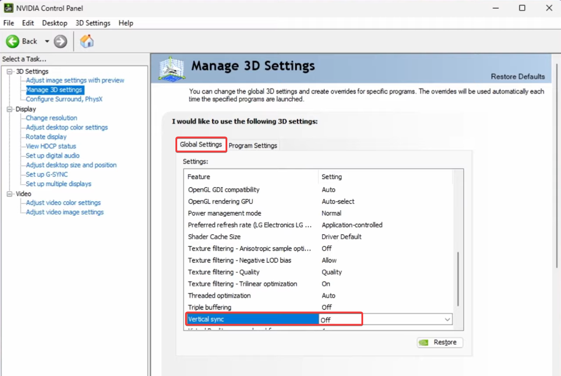This screenshot has height=376, width=561.
Task: Open the 3D Settings menu
Action: [93, 23]
